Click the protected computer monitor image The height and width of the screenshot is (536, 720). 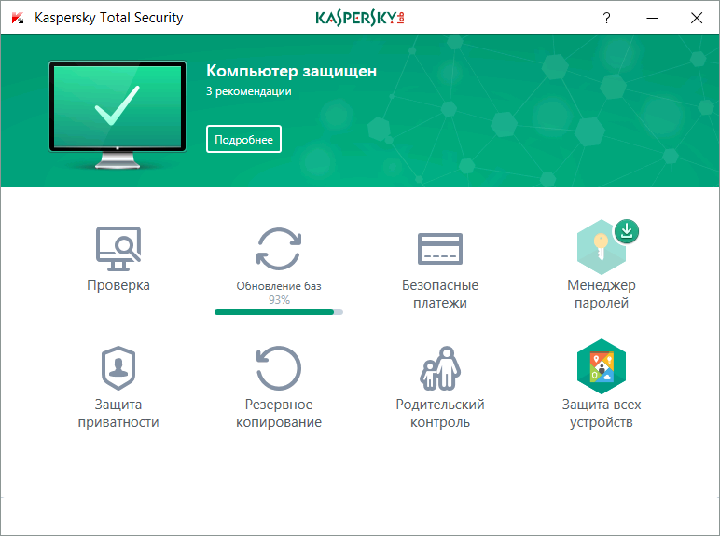coord(118,115)
